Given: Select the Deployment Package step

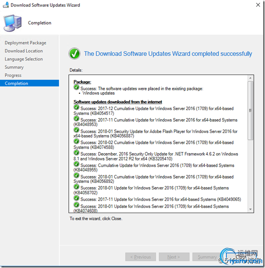Looking at the screenshot, I should 25,43.
